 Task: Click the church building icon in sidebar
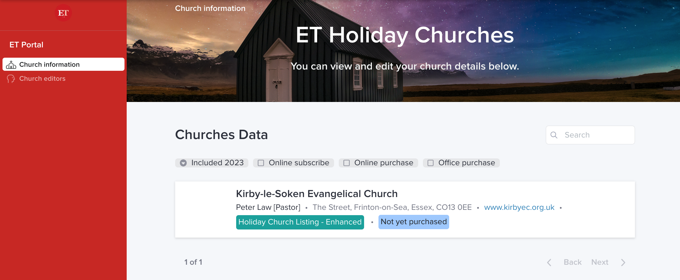click(x=11, y=65)
